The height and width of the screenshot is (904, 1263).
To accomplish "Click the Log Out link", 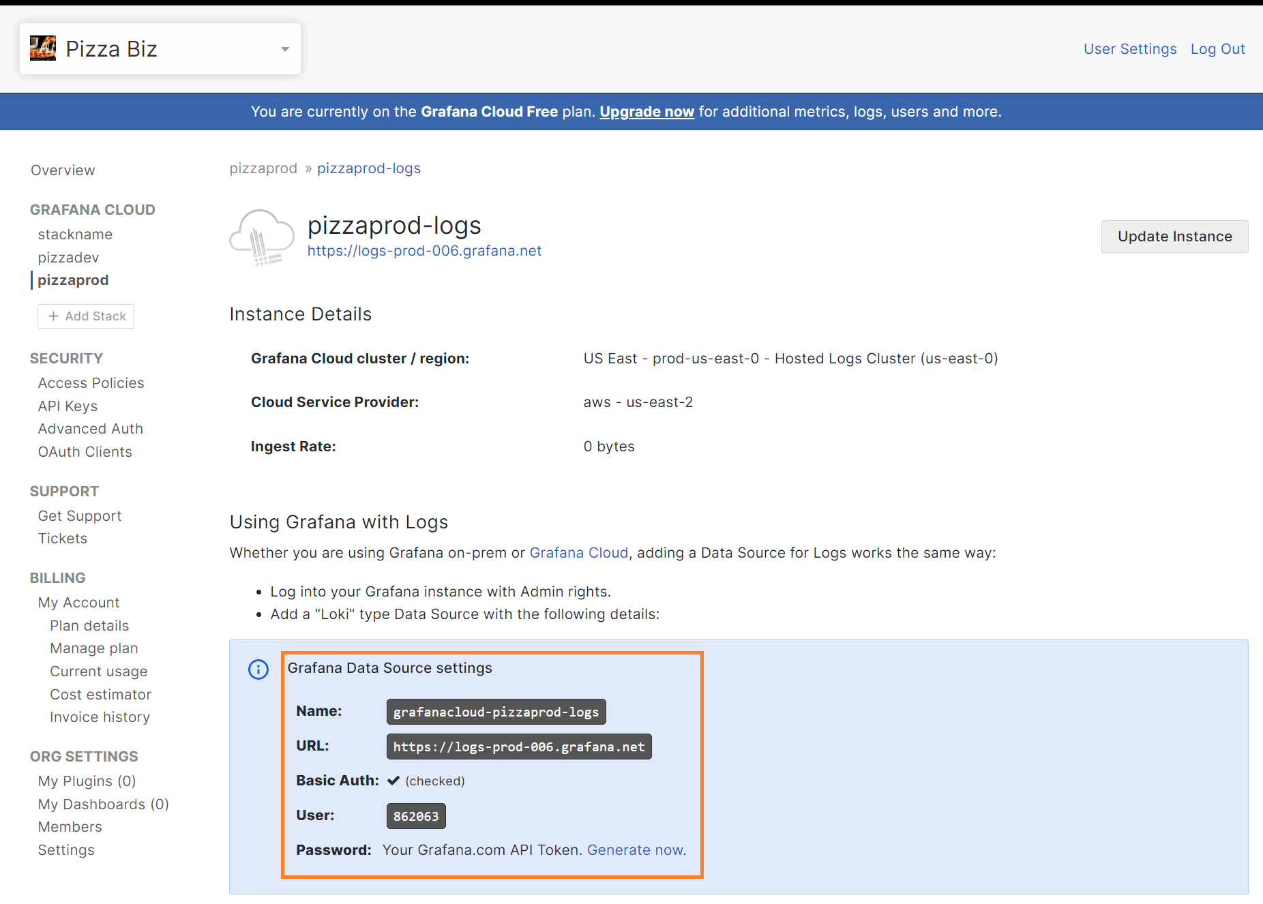I will coord(1217,49).
